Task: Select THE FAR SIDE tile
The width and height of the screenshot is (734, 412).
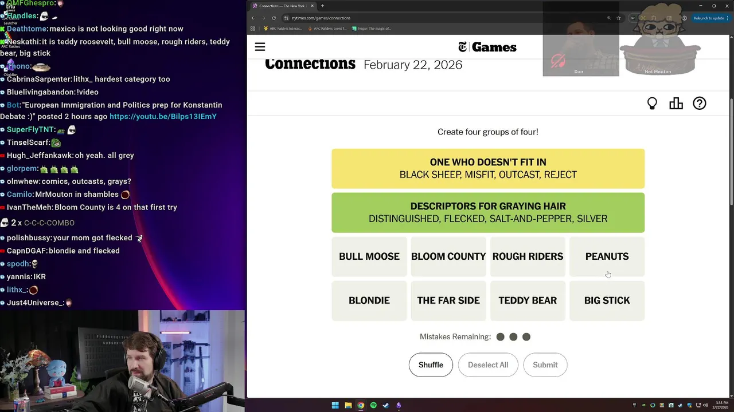Action: [x=448, y=300]
